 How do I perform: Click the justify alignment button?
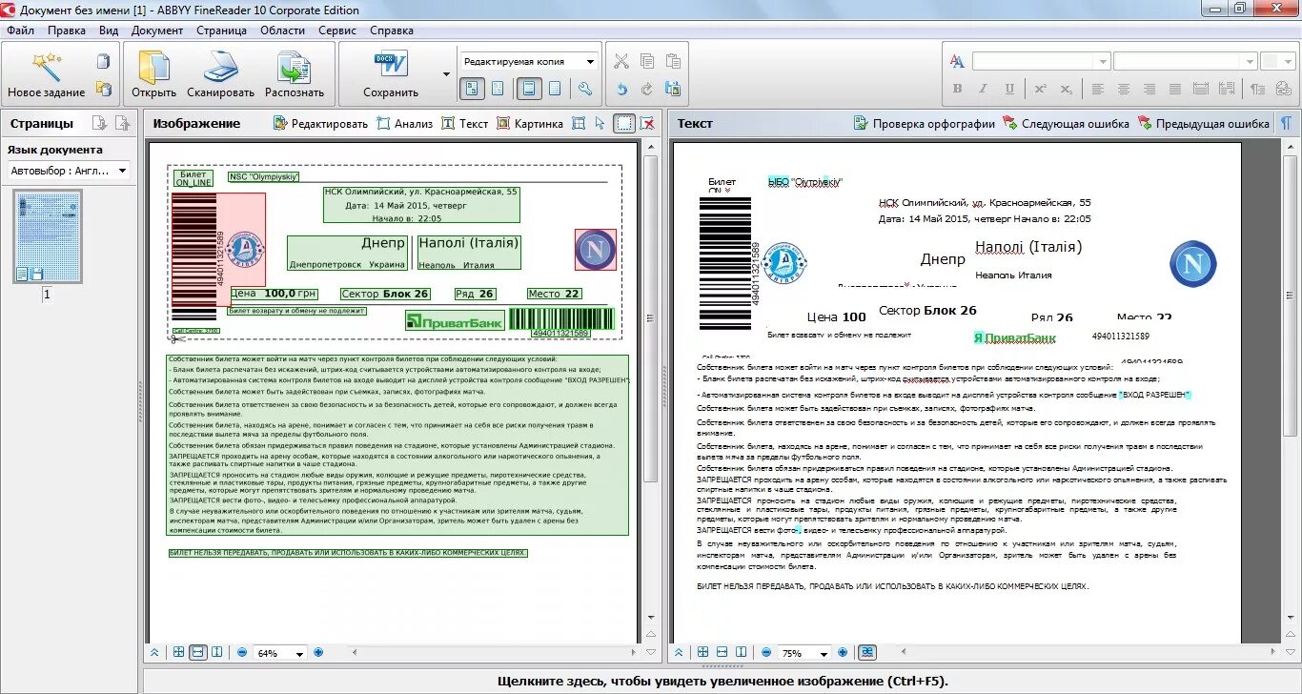[1175, 89]
